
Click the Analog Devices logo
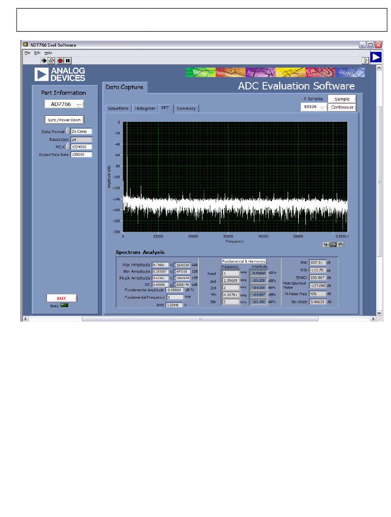click(61, 75)
